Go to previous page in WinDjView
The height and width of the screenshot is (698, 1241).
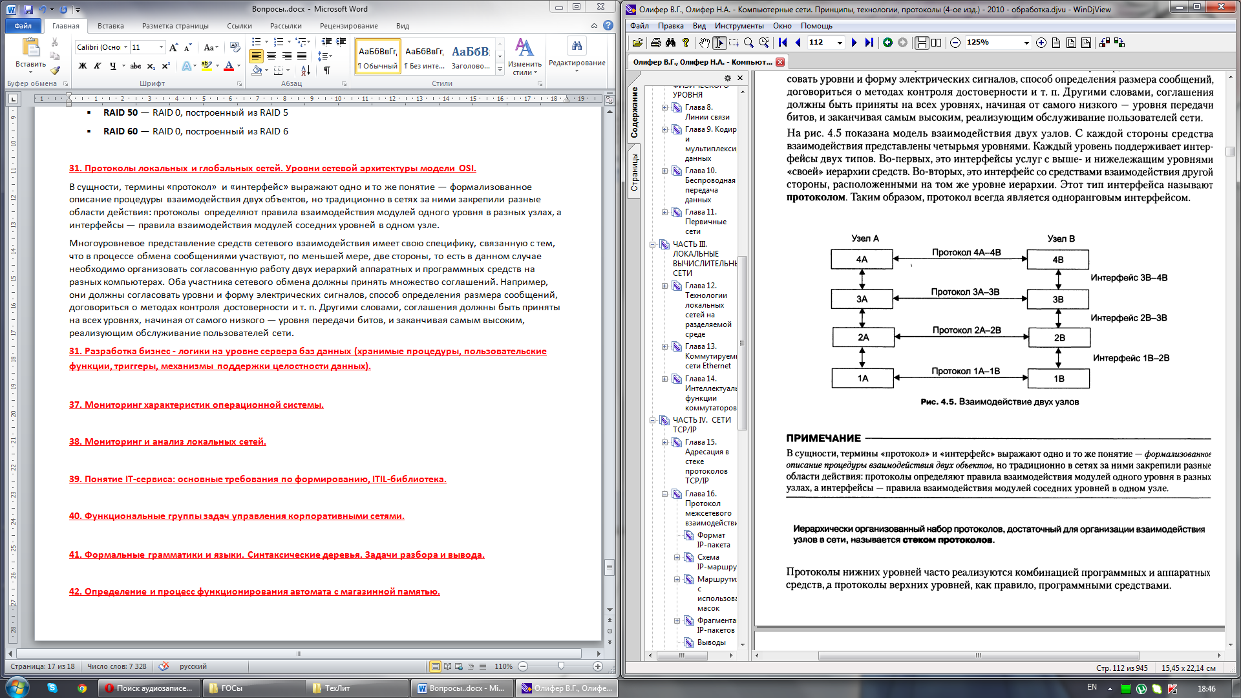[x=798, y=43]
